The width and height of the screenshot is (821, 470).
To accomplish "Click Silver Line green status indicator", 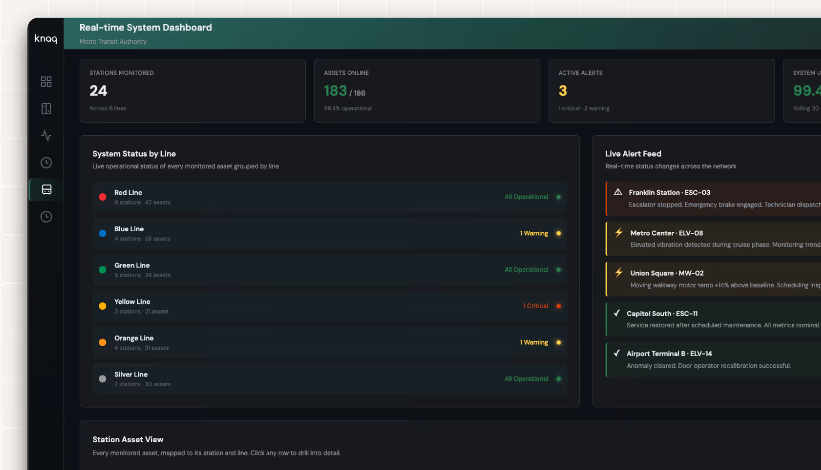I will pos(559,379).
